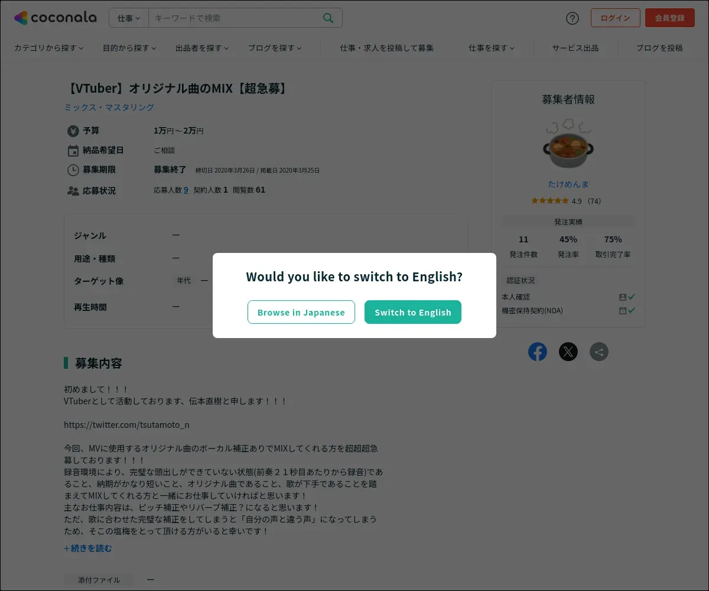Click the NDA verified check icon
This screenshot has height=591, width=709.
[x=632, y=310]
